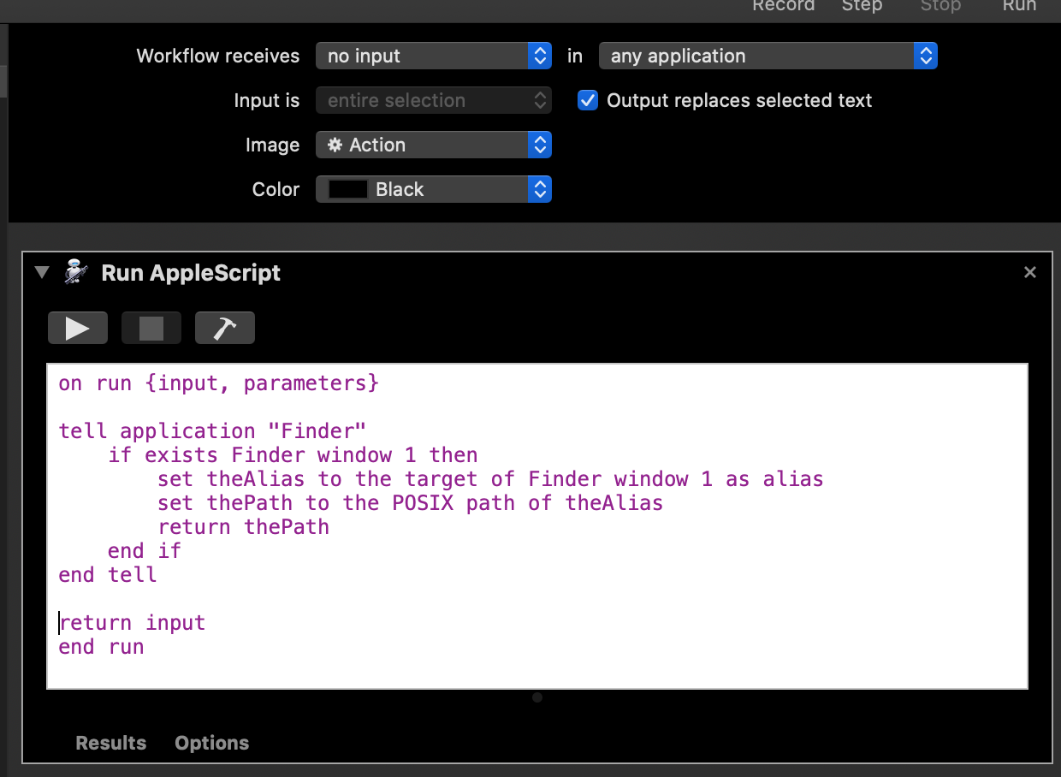
Task: Open the Image Action dropdown
Action: click(x=434, y=145)
